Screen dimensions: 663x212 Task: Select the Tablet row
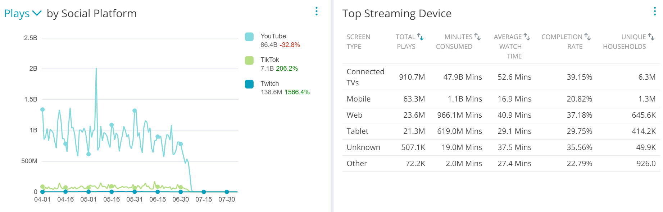click(501, 131)
